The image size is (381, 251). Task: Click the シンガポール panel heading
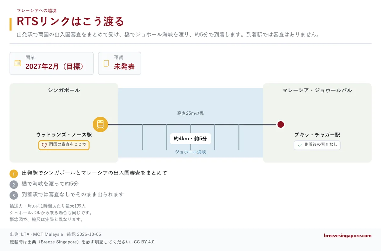[x=64, y=90]
